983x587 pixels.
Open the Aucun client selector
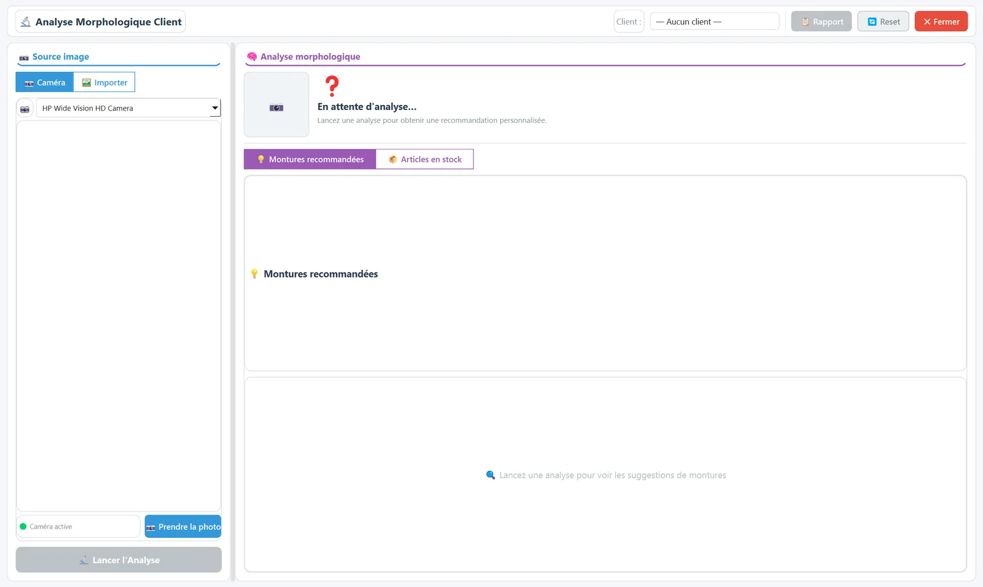click(x=715, y=21)
